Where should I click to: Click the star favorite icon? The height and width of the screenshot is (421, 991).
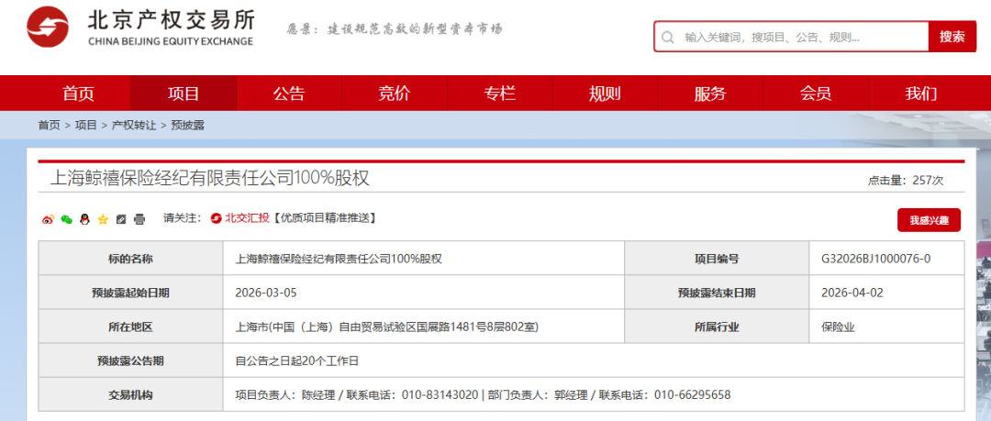(x=103, y=219)
